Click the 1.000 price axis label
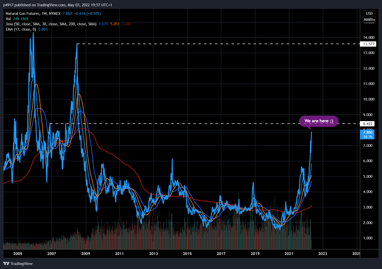Screen dimensions: 382x269 368,238
